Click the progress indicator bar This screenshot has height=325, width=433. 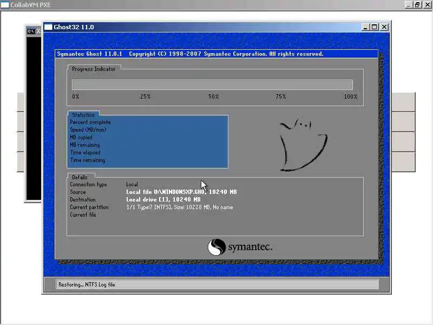pyautogui.click(x=212, y=84)
